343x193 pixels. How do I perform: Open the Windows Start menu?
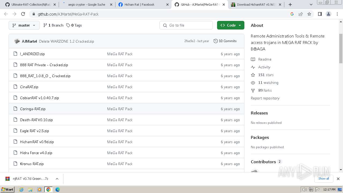click(x=7, y=190)
